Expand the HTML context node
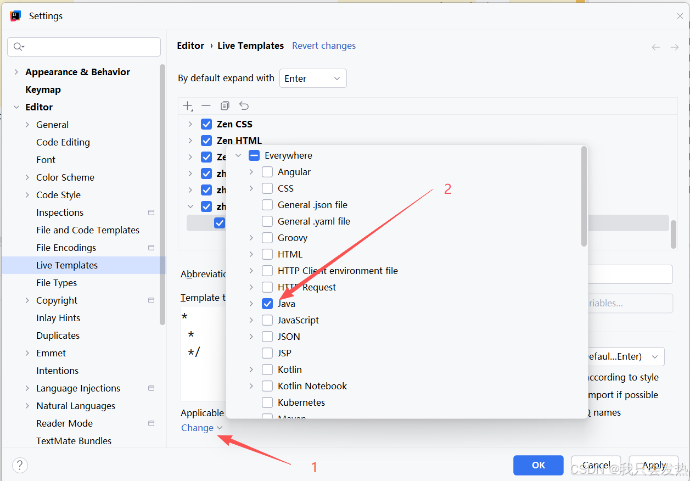 tap(251, 254)
